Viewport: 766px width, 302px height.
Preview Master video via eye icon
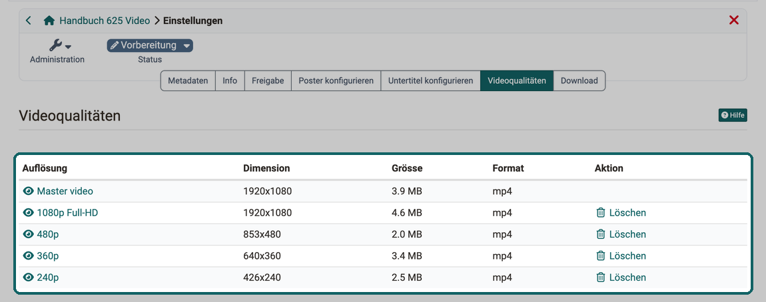click(29, 192)
